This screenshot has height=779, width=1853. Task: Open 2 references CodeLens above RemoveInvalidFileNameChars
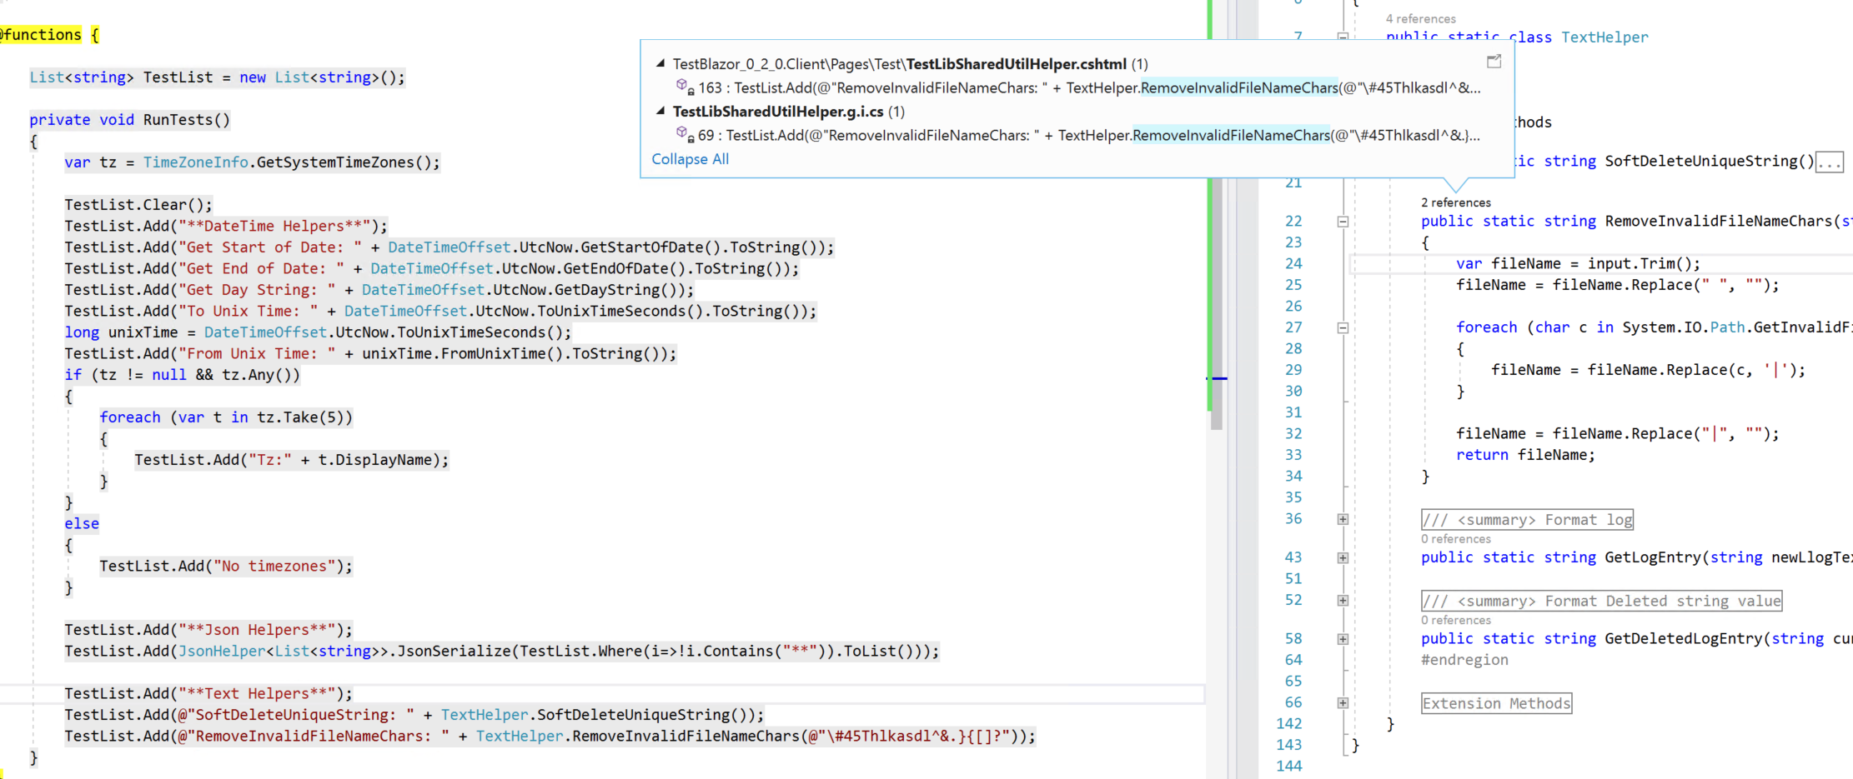click(x=1456, y=202)
